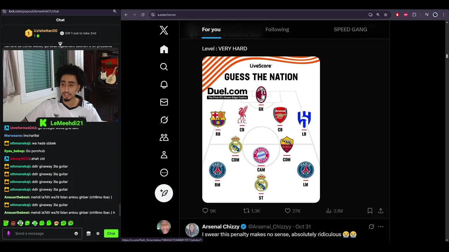Open the Oct 31 post timestamp
This screenshot has width=449, height=252.
coord(303,226)
